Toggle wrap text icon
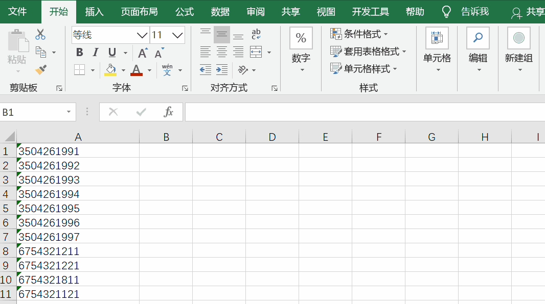The image size is (545, 304). (256, 34)
